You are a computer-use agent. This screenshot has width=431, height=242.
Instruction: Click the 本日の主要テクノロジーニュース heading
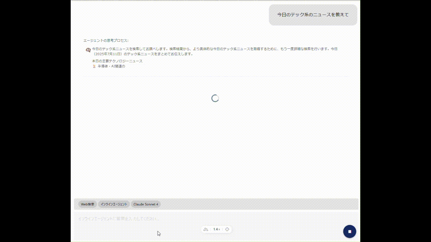click(x=117, y=61)
